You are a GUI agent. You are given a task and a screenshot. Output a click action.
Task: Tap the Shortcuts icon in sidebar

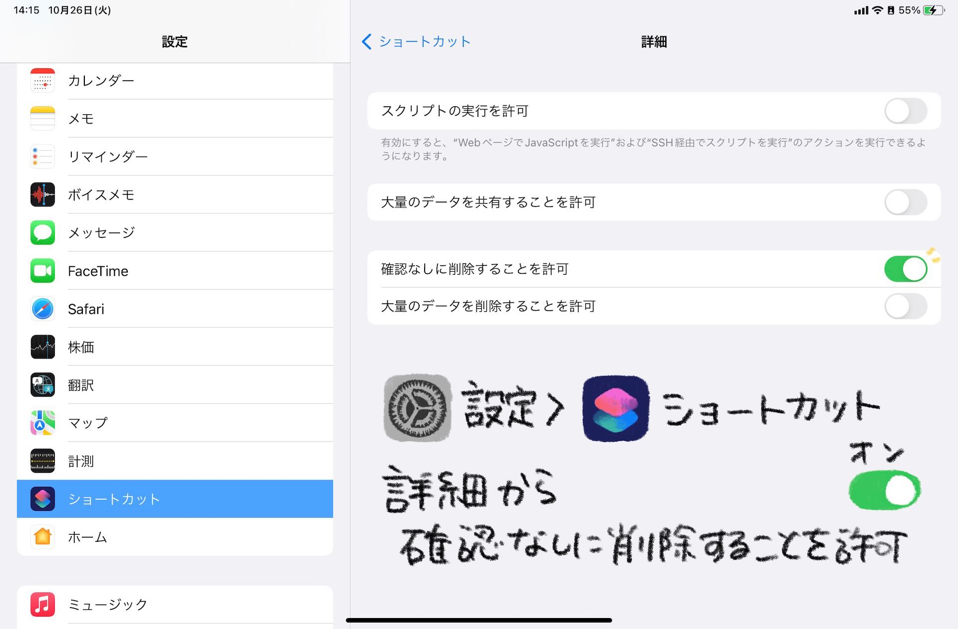click(42, 499)
